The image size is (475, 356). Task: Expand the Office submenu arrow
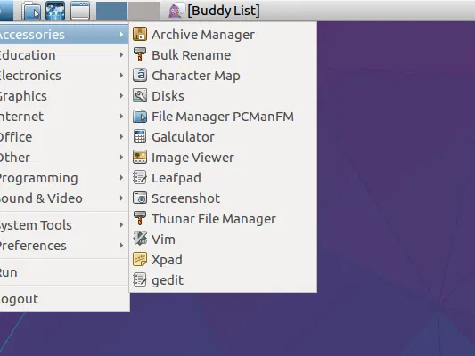coord(121,137)
